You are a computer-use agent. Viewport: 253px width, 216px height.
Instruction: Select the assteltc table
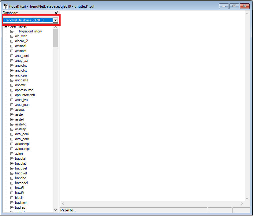tap(20, 124)
